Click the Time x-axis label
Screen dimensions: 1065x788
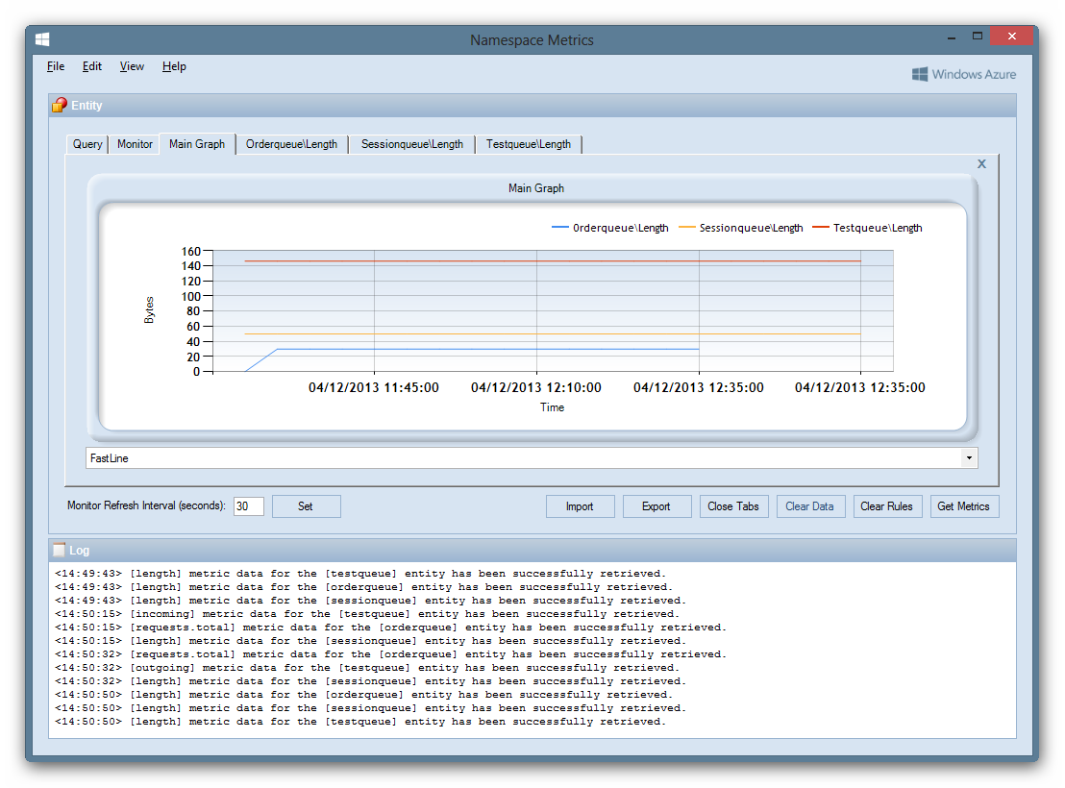tap(552, 406)
